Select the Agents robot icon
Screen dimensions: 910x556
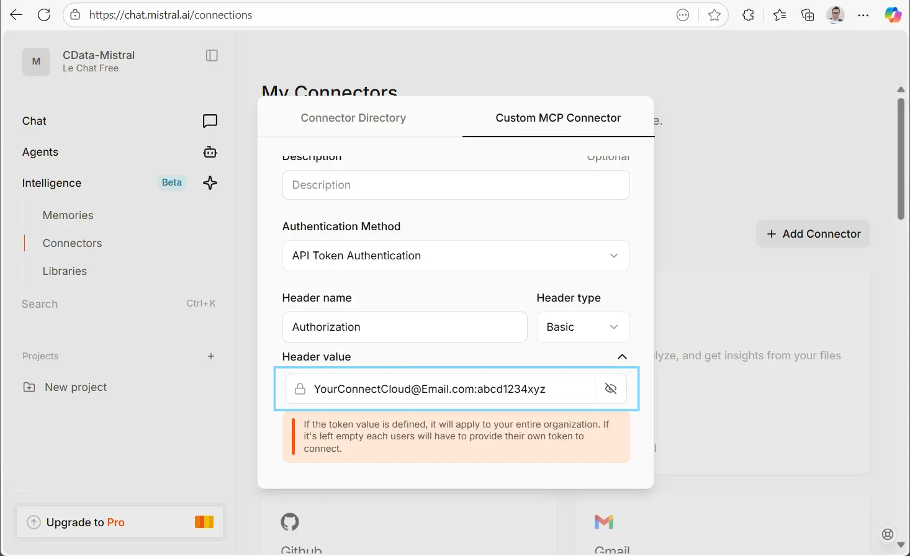210,152
